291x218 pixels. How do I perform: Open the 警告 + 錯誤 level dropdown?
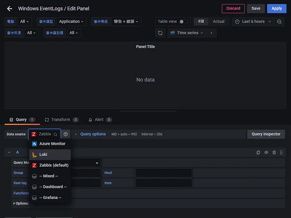point(126,21)
